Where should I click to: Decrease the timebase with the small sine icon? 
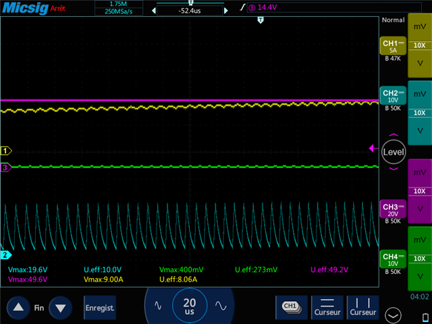tap(158, 306)
